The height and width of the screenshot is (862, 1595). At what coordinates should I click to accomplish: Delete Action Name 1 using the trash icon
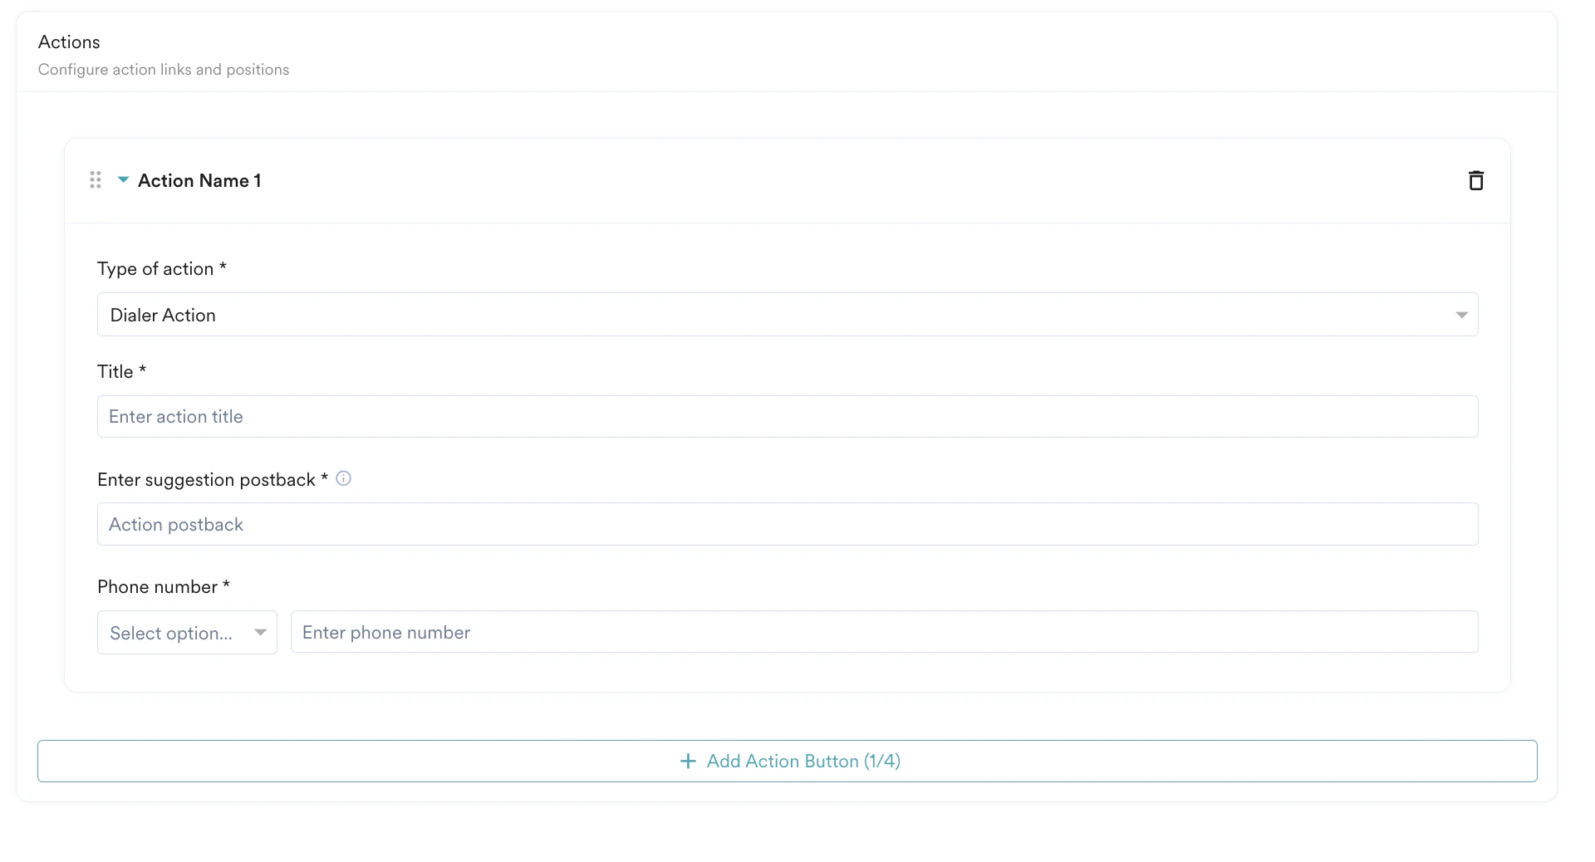(1476, 179)
